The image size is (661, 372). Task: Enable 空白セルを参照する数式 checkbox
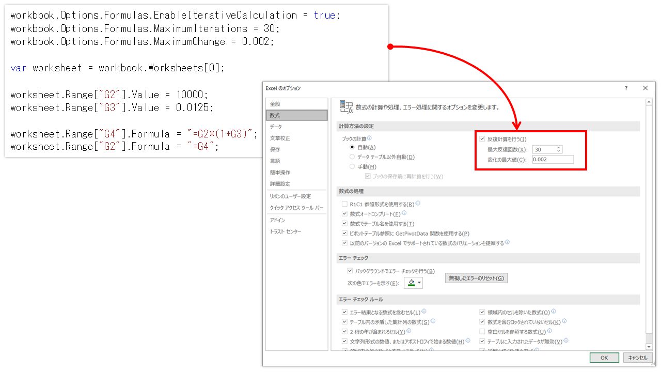(x=482, y=332)
